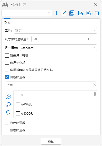The width and height of the screenshot is (102, 146).
Task: Click the export preset arrow icon
Action: tap(81, 13)
